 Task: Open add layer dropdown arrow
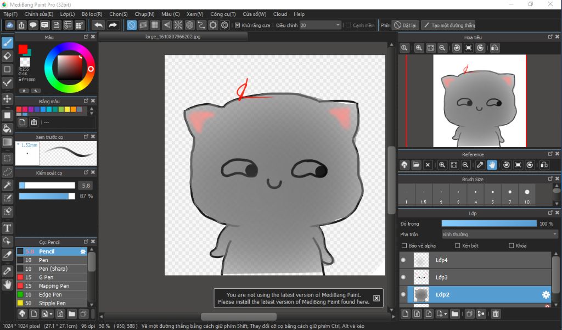tap(446, 314)
